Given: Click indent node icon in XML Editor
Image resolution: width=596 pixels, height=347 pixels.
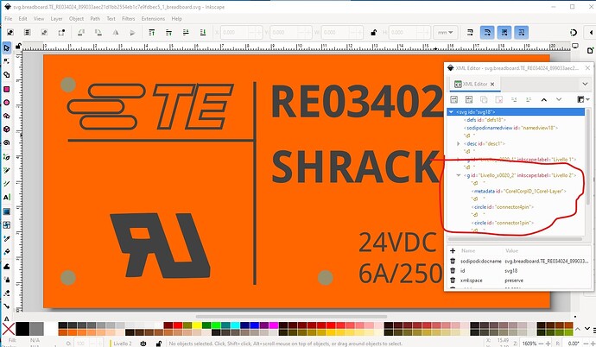Looking at the screenshot, I should click(529, 99).
